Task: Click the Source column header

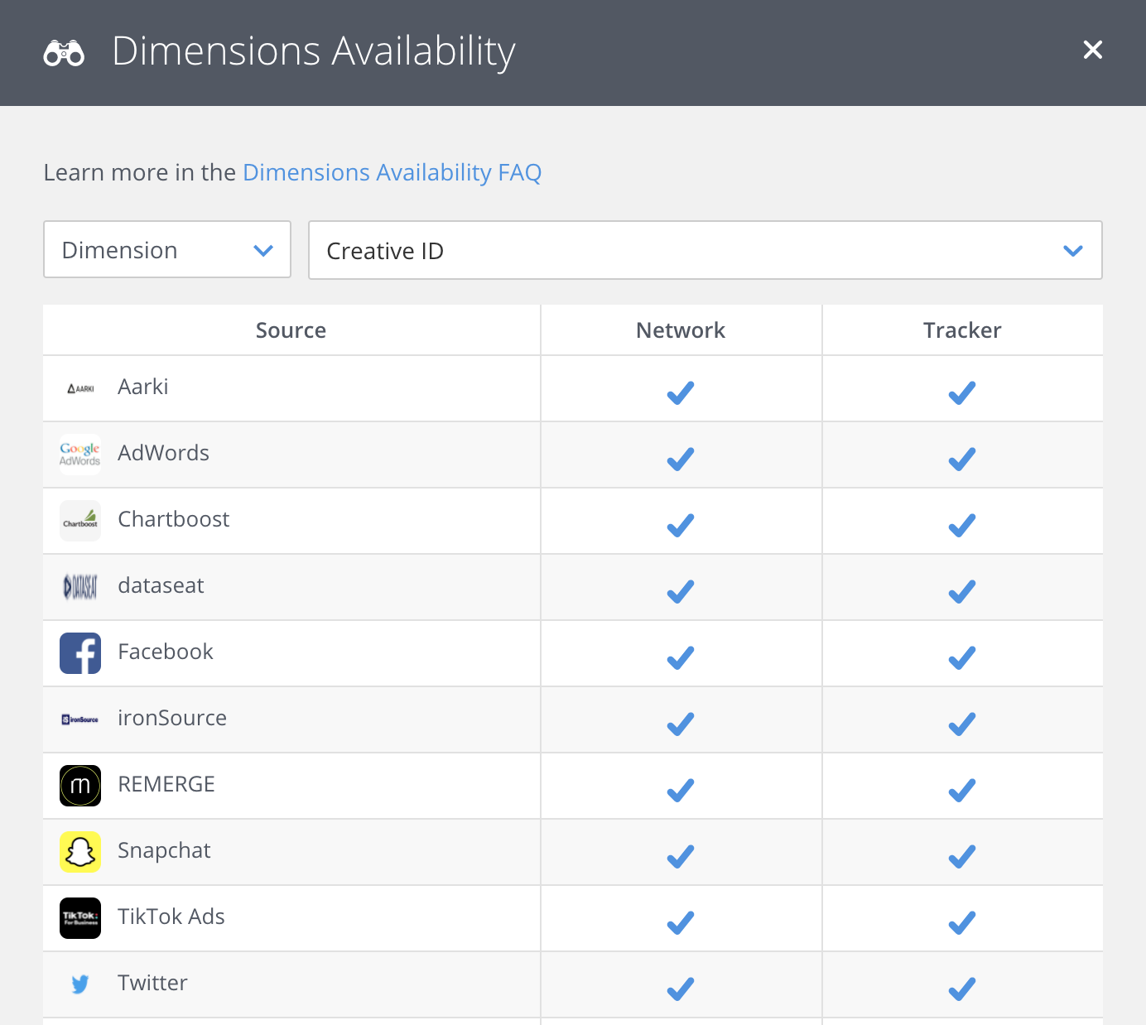Action: (291, 330)
